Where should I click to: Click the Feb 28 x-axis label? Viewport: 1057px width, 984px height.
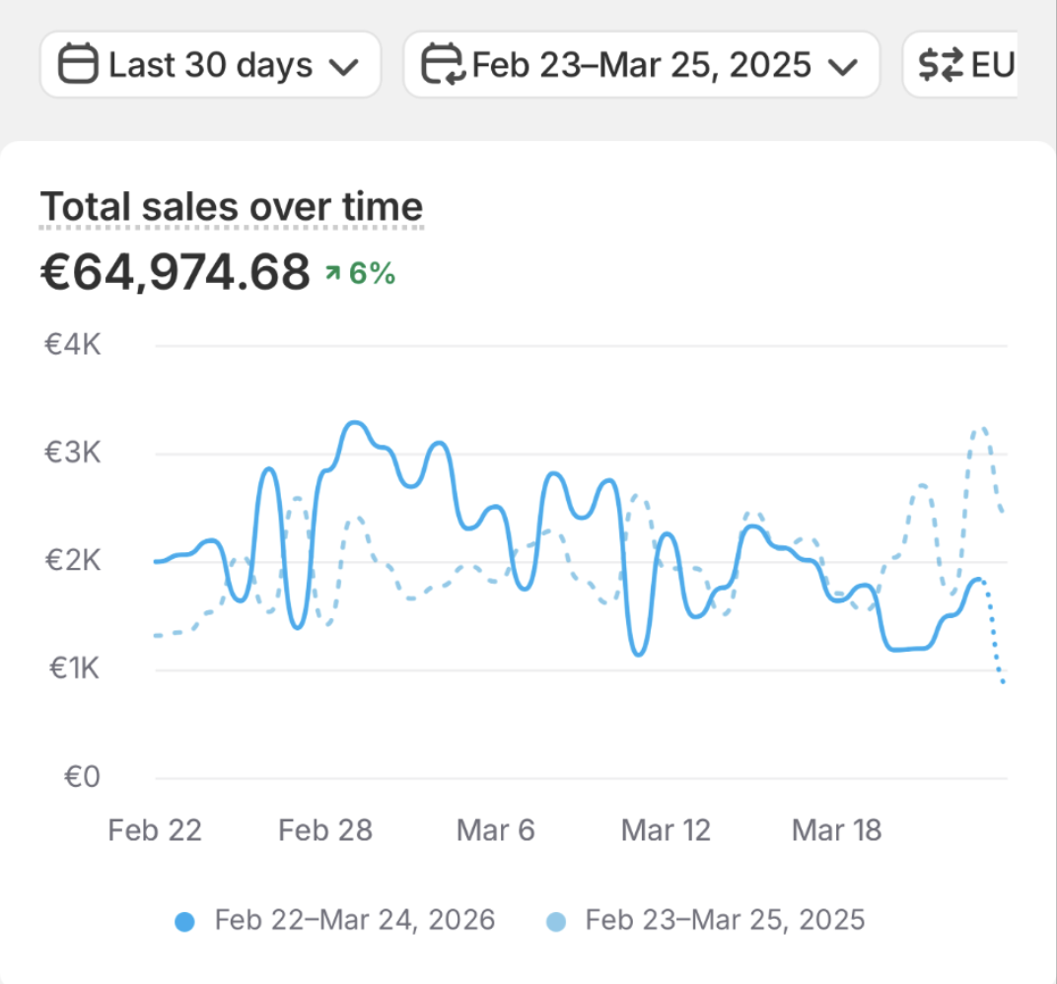(x=325, y=830)
